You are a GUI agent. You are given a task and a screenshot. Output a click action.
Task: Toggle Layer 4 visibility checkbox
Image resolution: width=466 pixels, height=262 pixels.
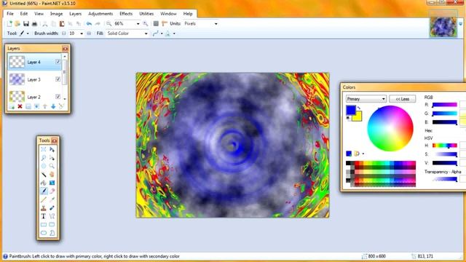coord(58,62)
